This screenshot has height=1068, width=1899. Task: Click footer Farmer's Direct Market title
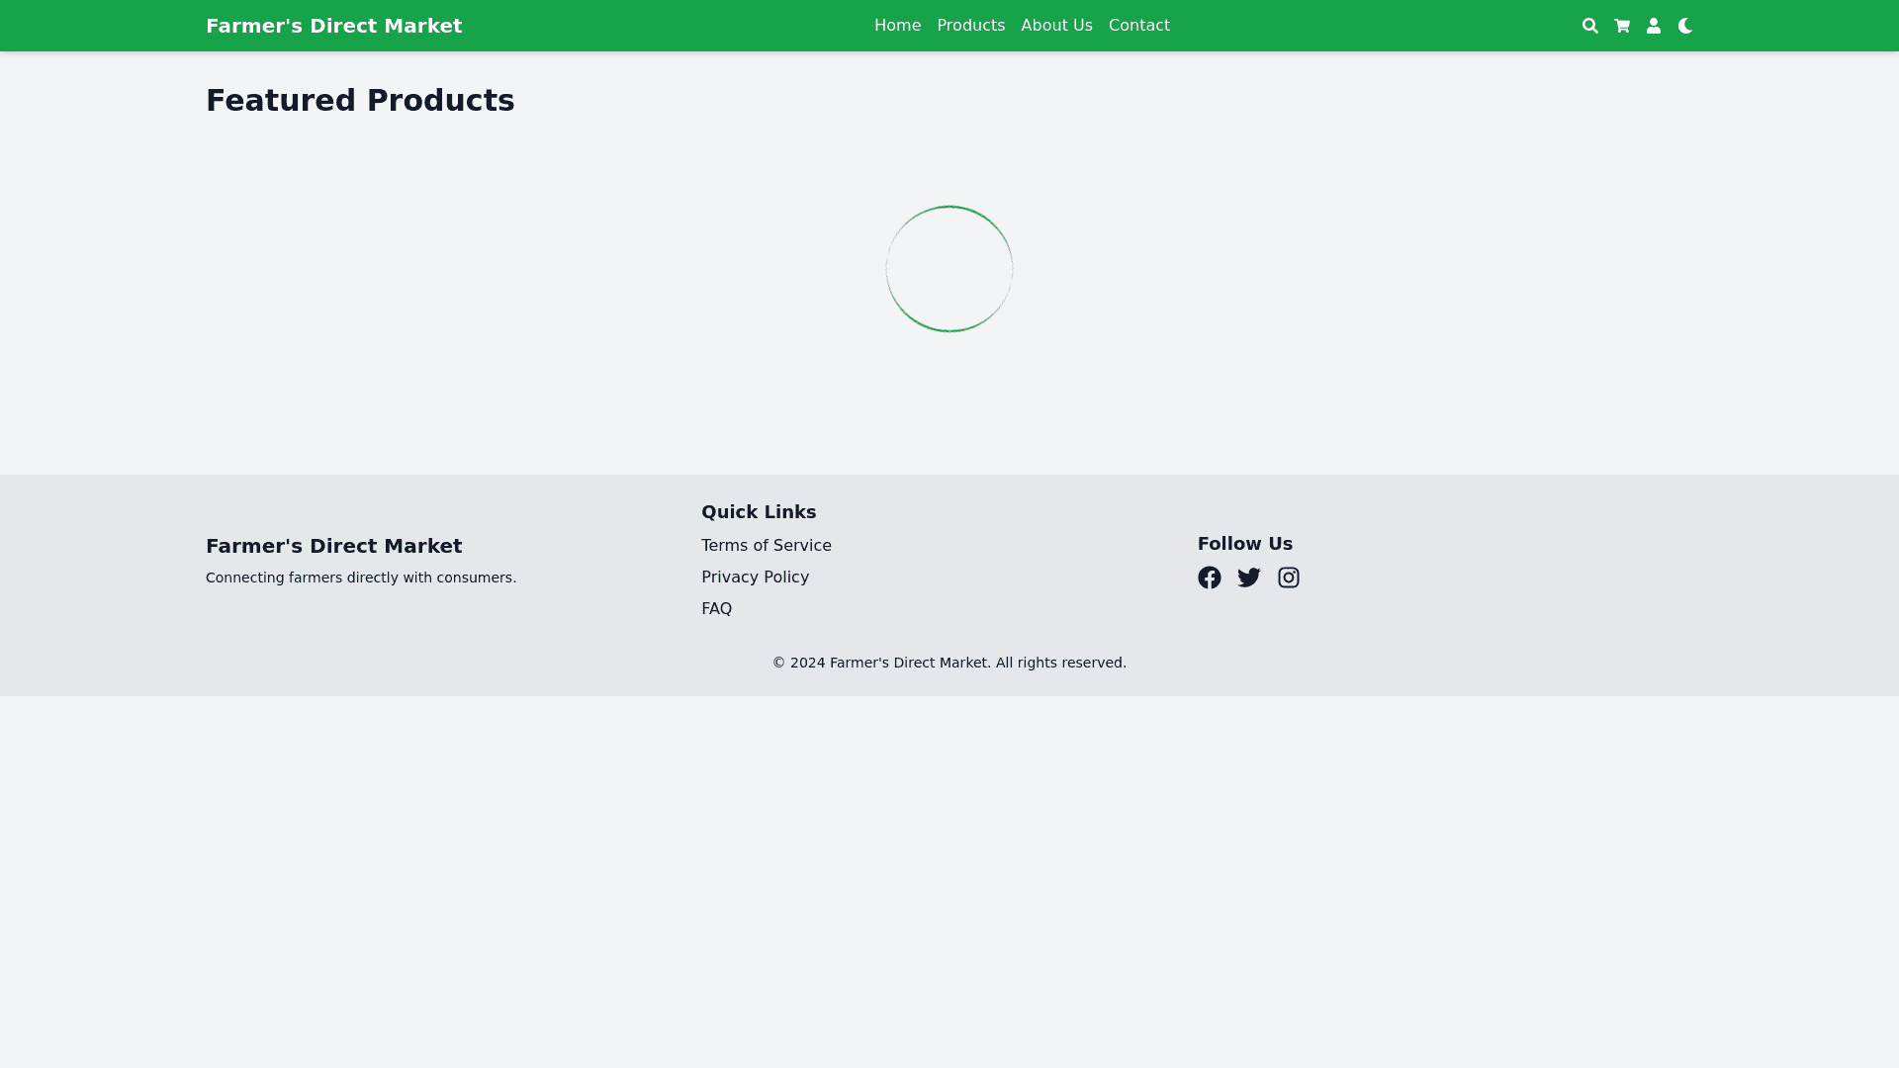click(333, 546)
